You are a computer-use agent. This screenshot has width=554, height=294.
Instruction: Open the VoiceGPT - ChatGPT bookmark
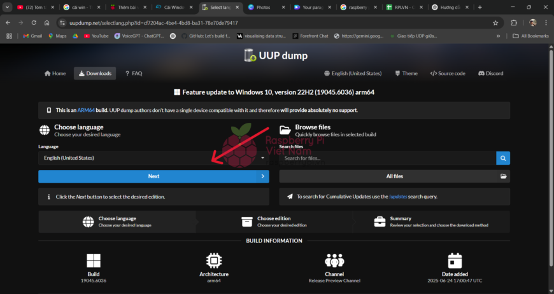(x=139, y=36)
